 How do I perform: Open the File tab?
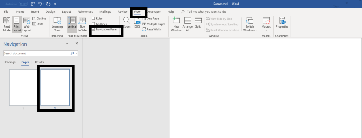point(6,12)
